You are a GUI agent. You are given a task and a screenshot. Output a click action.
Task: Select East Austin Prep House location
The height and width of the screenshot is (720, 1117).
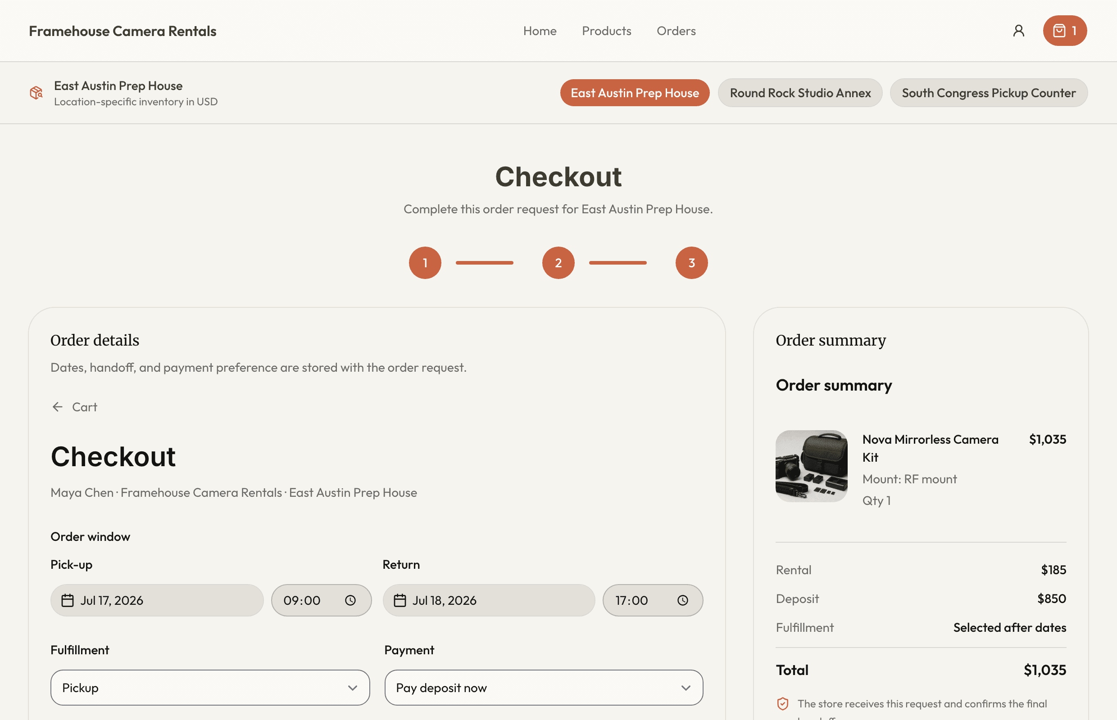[x=635, y=93]
